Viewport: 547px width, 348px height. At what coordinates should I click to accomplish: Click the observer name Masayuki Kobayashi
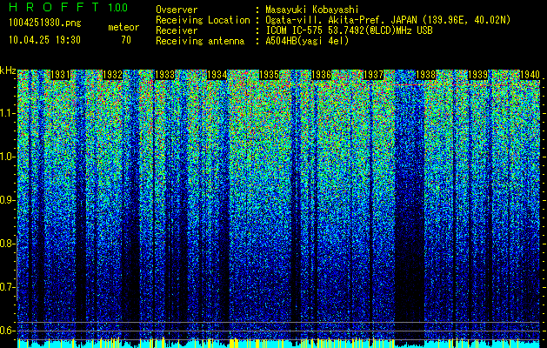[312, 10]
